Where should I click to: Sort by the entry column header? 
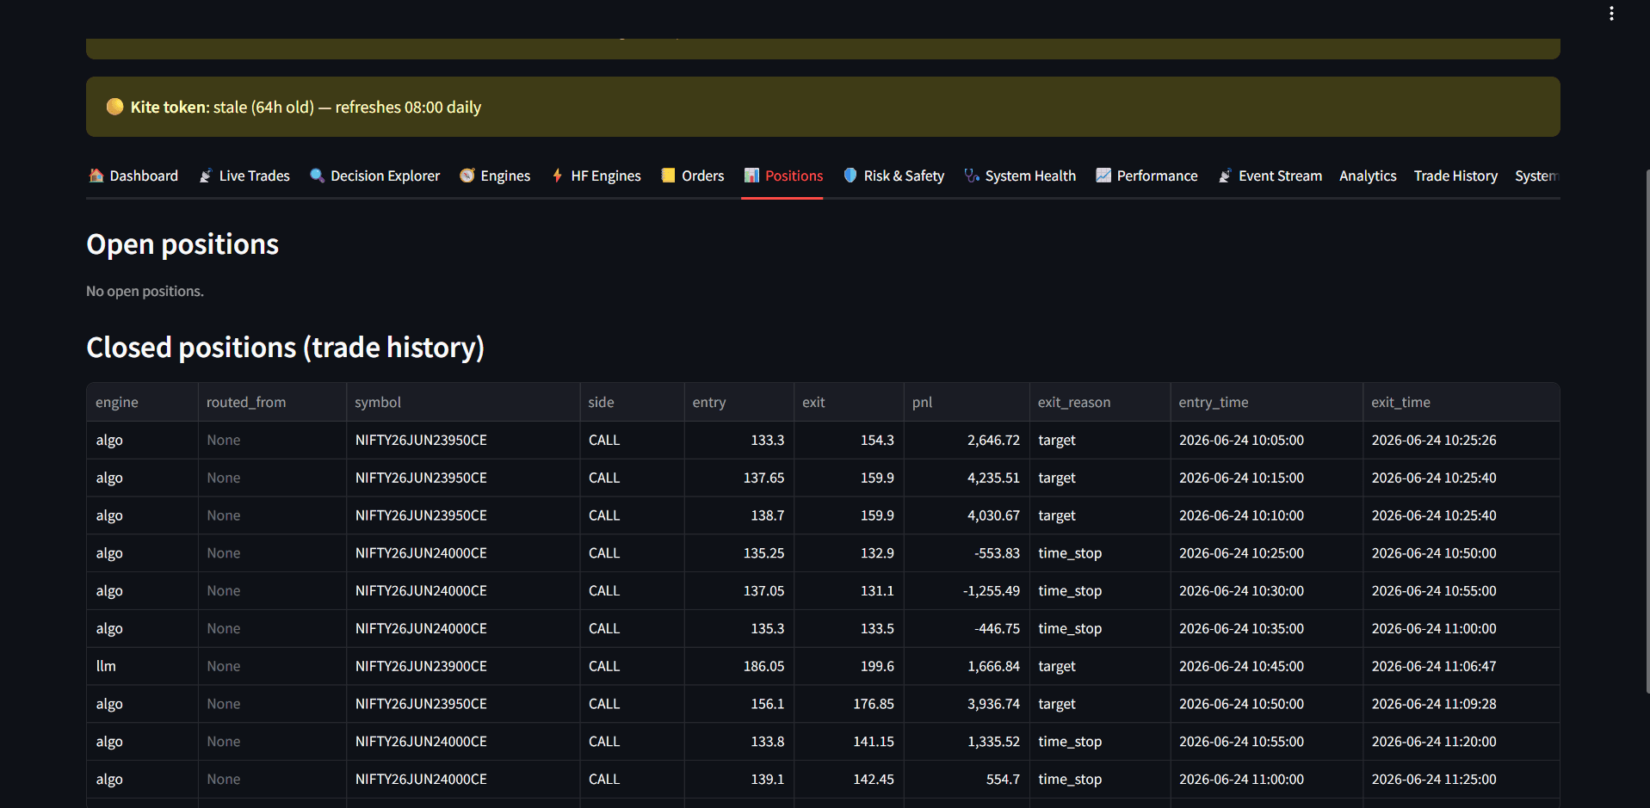coord(738,402)
